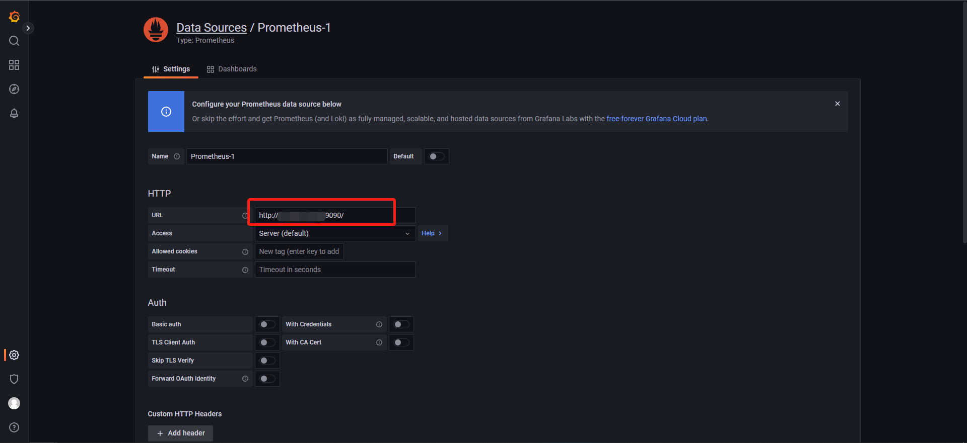The width and height of the screenshot is (967, 443).
Task: Dismiss the Prometheus configuration banner
Action: tap(838, 104)
